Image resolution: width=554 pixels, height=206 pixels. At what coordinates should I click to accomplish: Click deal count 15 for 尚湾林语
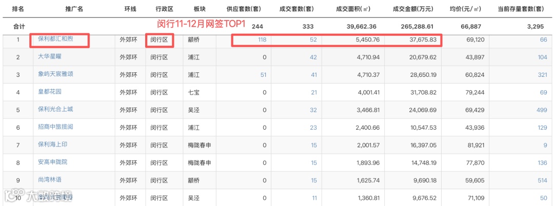click(314, 180)
